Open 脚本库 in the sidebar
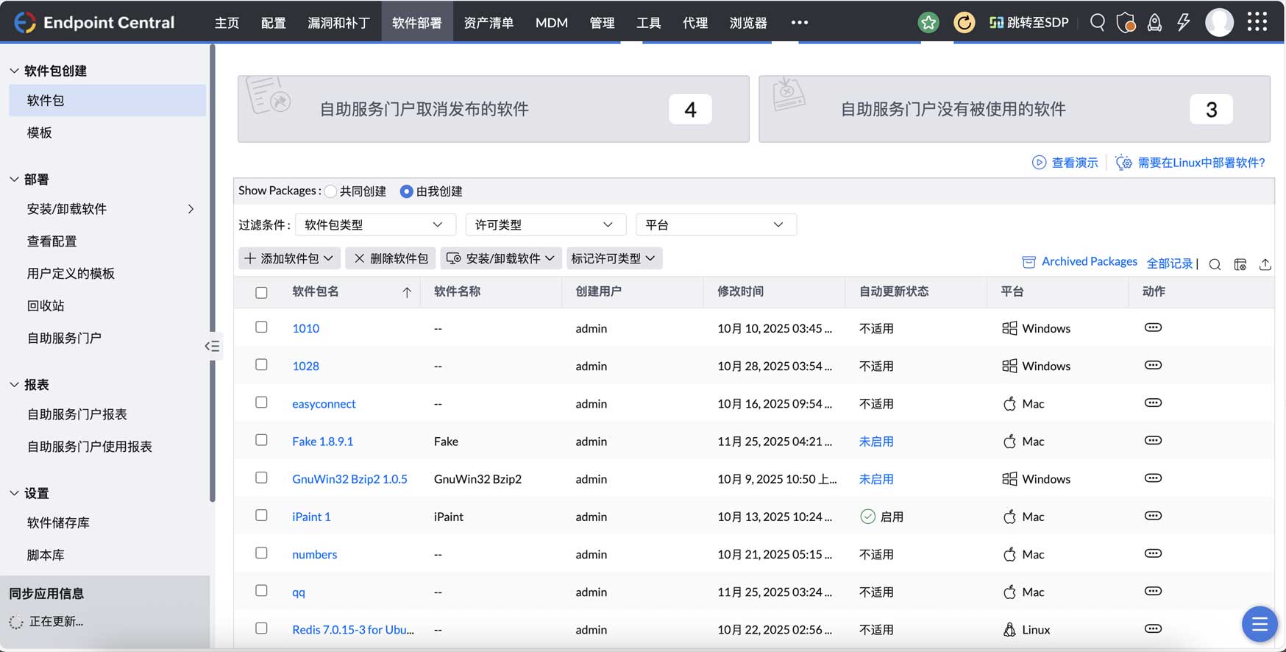Screen dimensions: 1286x652 [x=46, y=555]
